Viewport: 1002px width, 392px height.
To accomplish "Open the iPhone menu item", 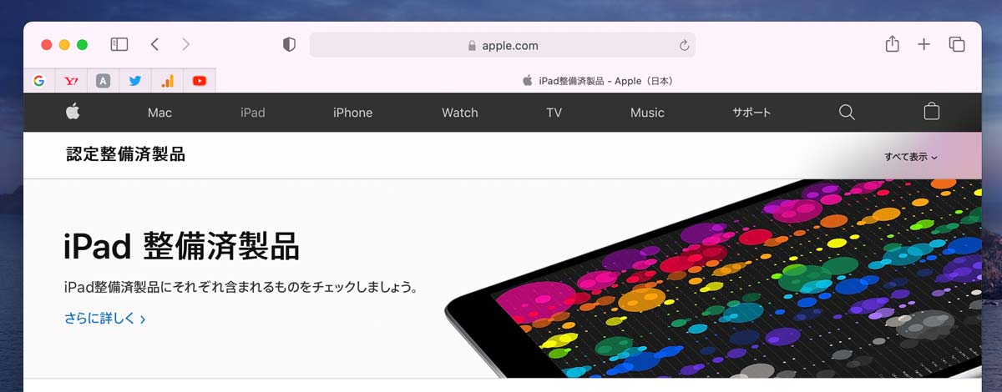I will (352, 113).
